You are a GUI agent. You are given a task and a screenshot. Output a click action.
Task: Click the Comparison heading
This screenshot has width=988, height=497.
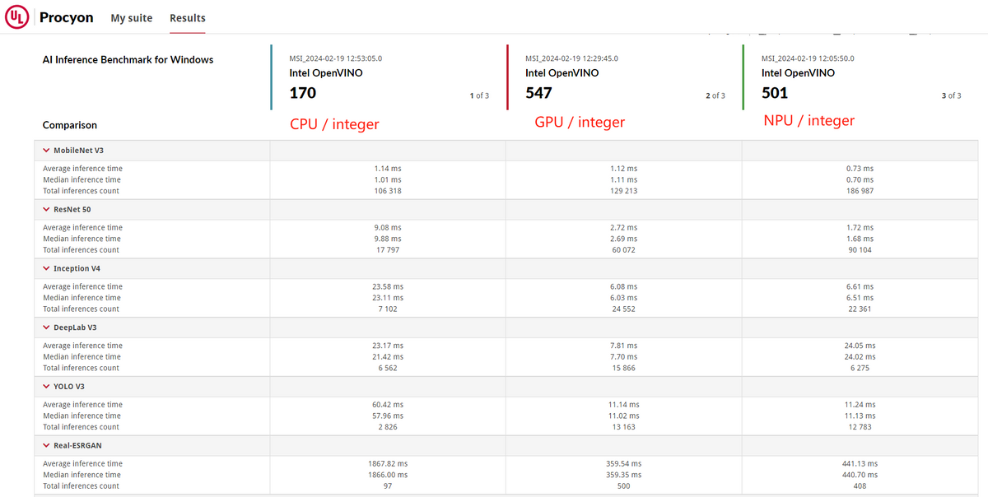(x=70, y=126)
